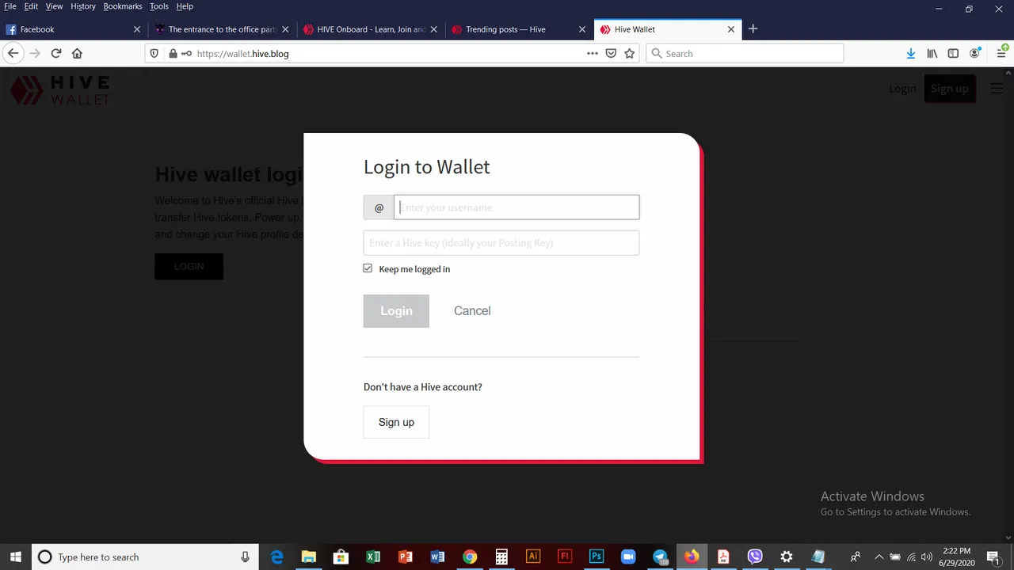Open Viber from taskbar

point(755,557)
